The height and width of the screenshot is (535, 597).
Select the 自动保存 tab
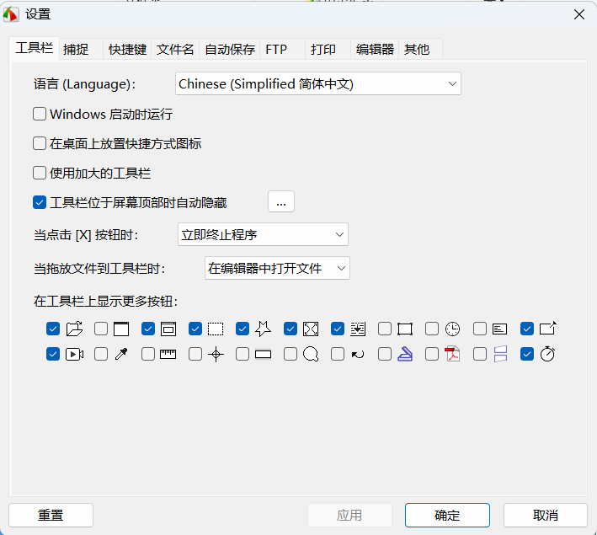230,49
